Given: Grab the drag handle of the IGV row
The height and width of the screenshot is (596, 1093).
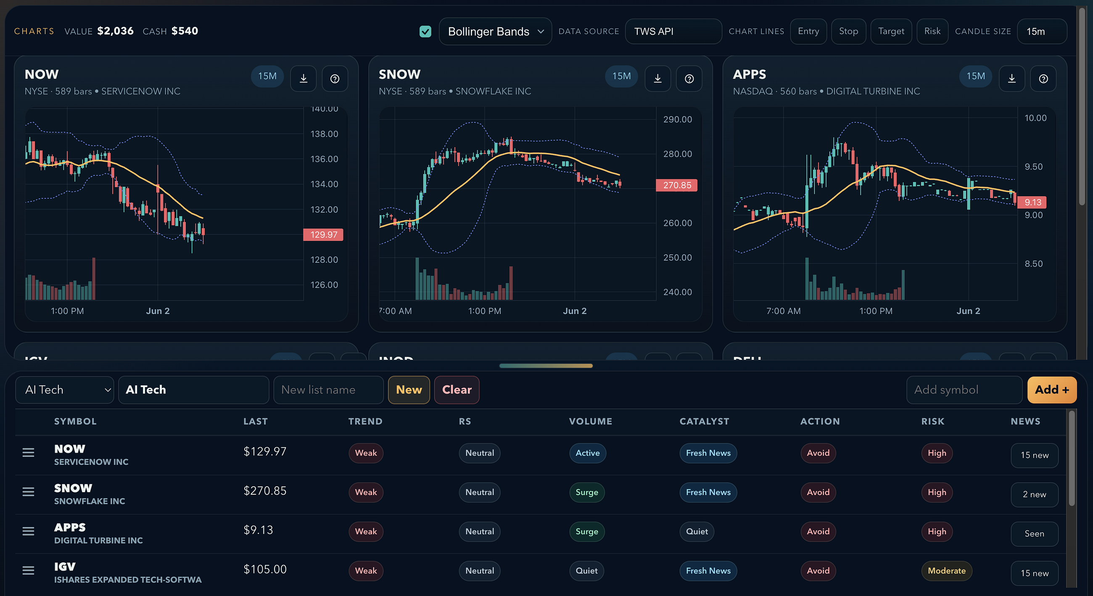Looking at the screenshot, I should pyautogui.click(x=29, y=570).
